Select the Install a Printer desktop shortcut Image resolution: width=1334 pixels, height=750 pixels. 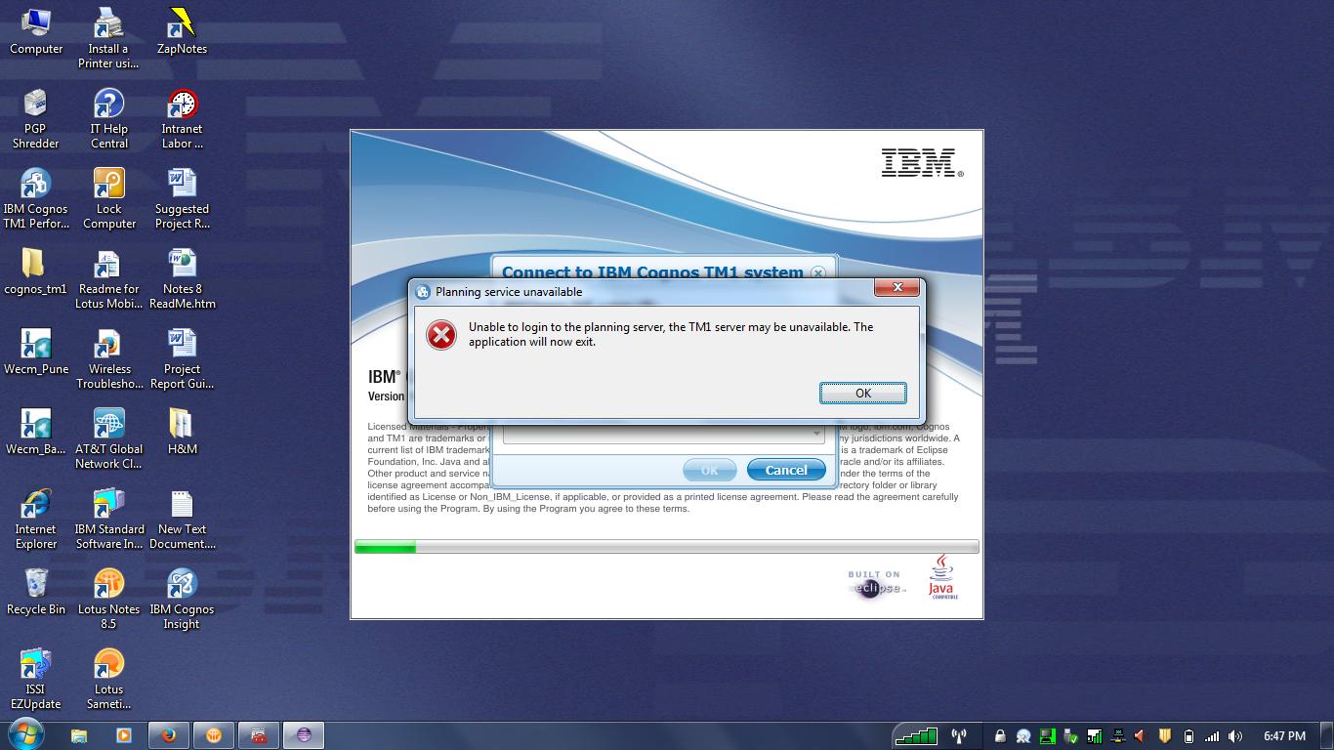coord(108,38)
